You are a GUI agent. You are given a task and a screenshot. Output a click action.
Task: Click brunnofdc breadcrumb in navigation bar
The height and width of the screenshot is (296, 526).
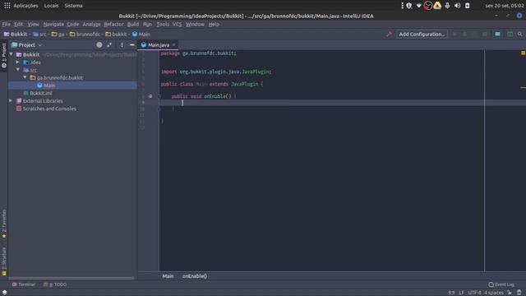[x=85, y=34]
